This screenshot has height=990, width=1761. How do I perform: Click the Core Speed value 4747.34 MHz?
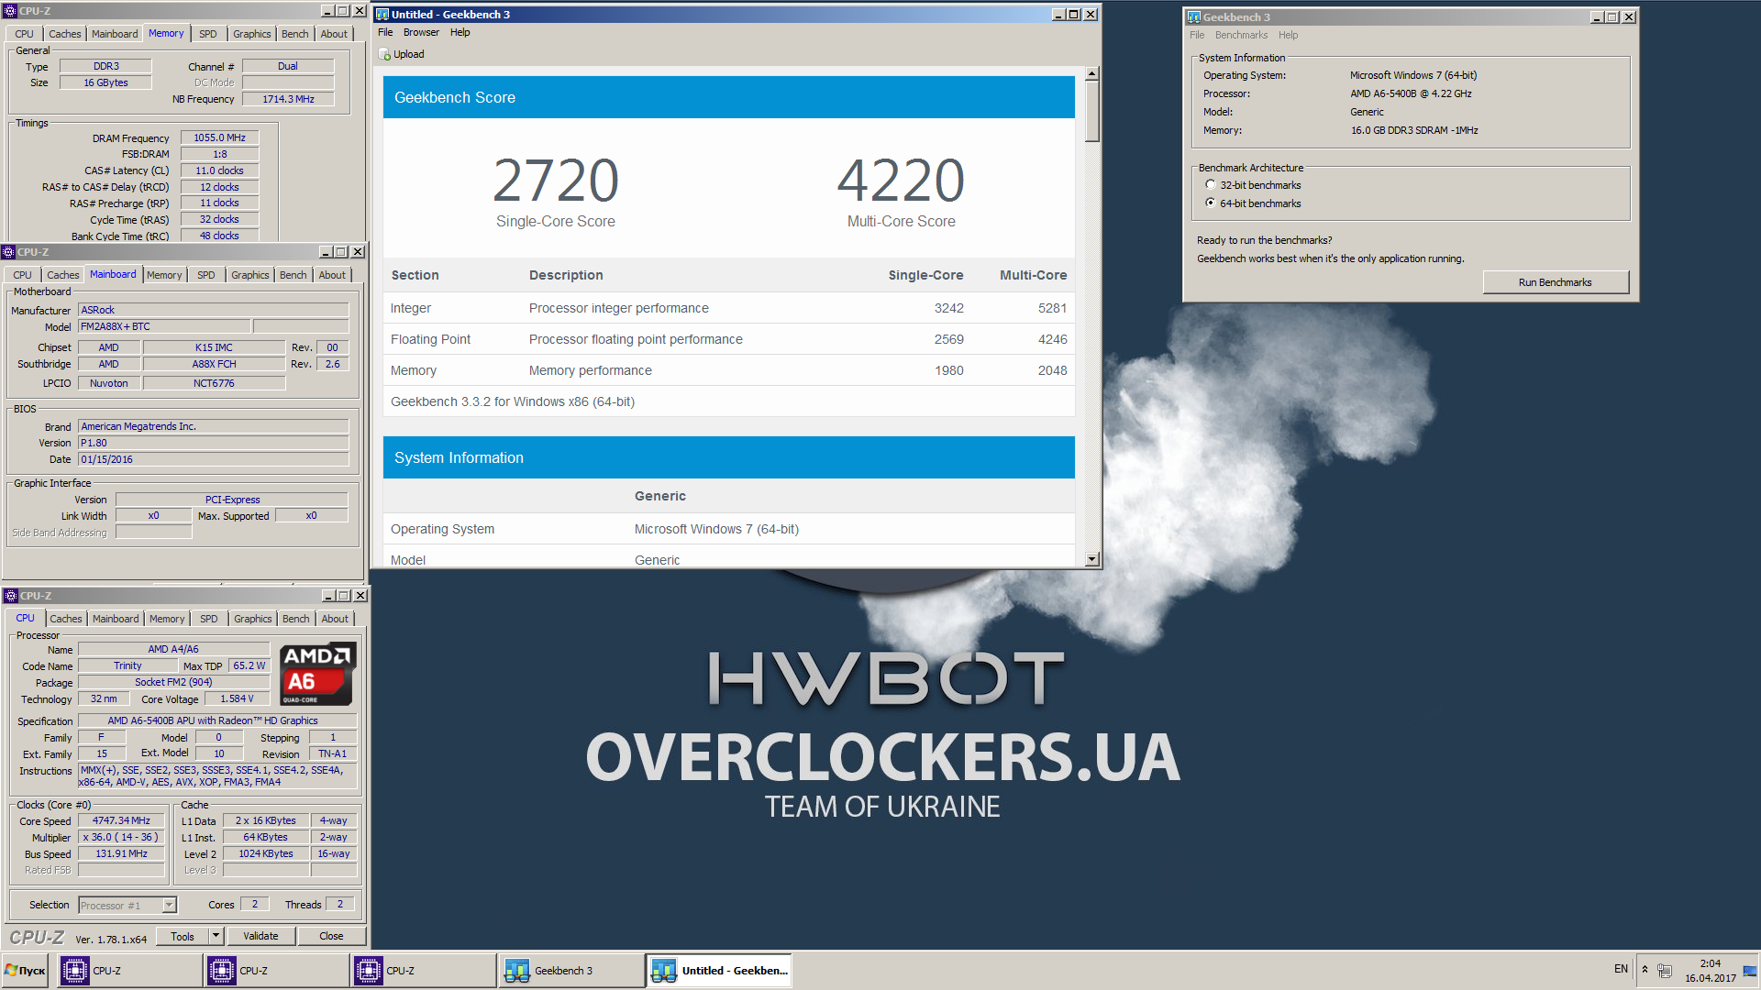click(121, 821)
